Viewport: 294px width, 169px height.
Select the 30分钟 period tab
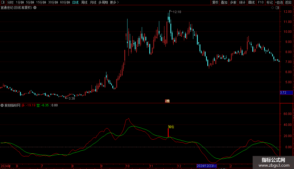point(53,2)
